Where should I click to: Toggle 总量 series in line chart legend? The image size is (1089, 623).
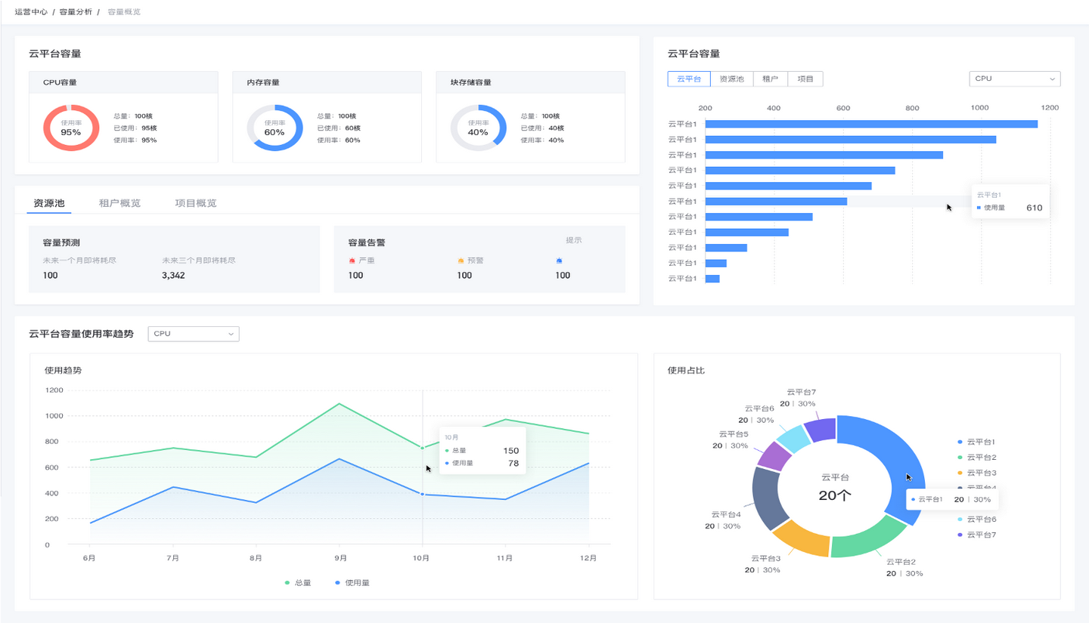298,583
